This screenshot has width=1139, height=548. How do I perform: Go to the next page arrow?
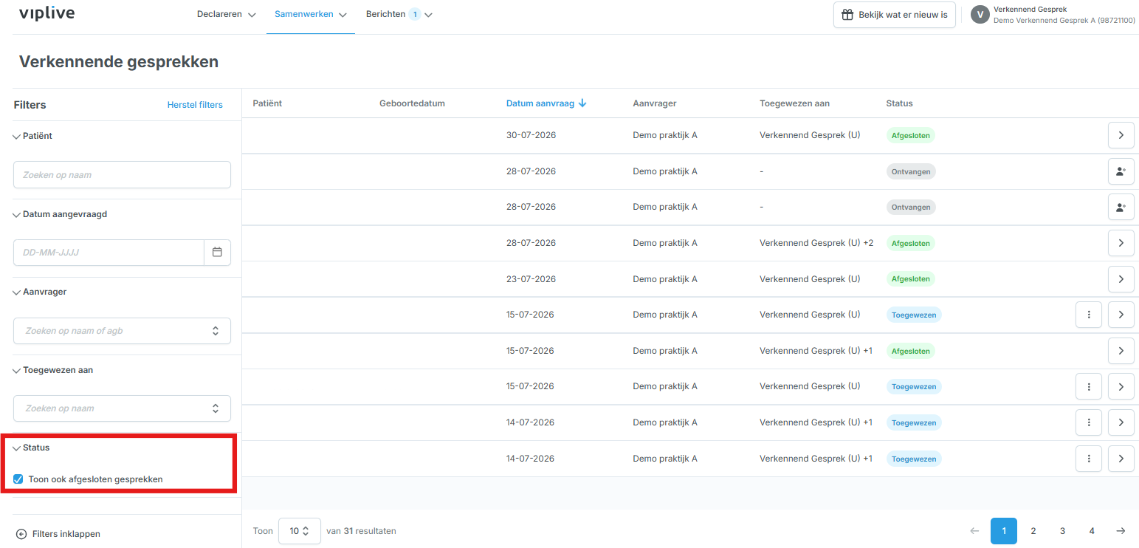coord(1121,531)
